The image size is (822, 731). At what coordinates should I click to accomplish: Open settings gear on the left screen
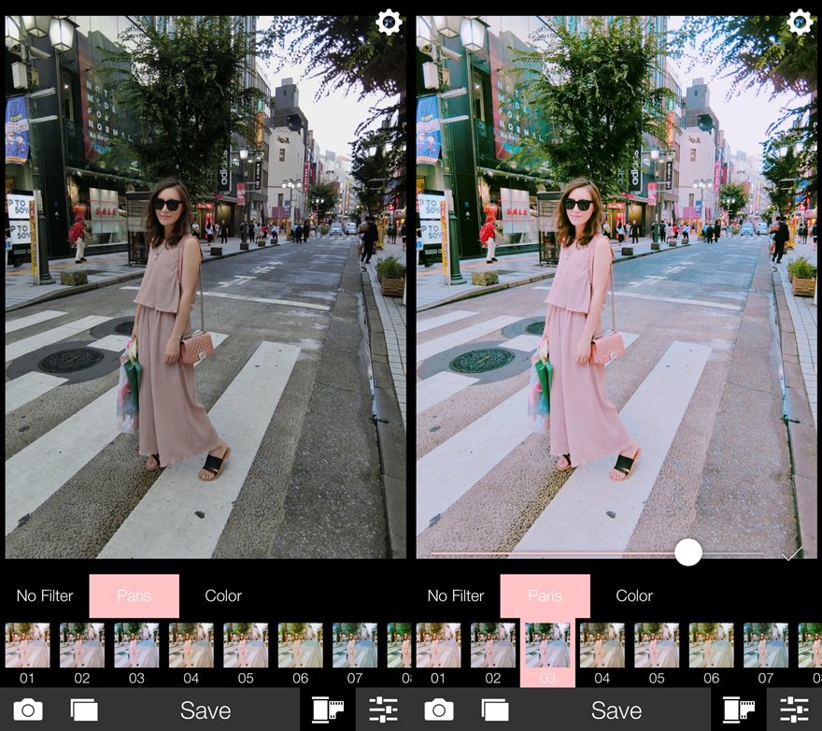coord(389,22)
